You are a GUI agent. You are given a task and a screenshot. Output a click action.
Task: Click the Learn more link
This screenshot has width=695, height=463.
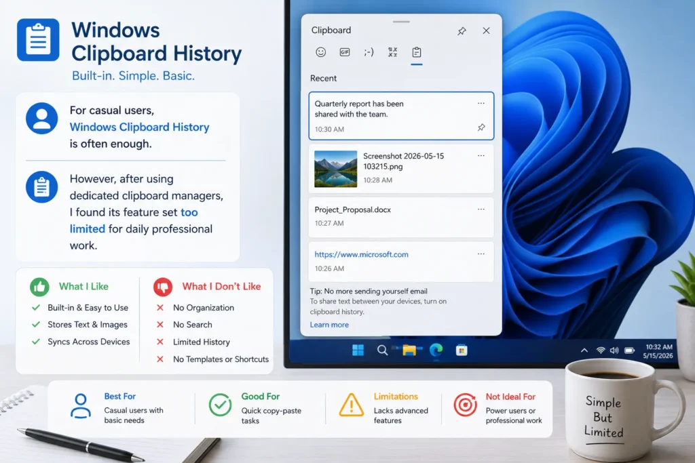pos(329,325)
